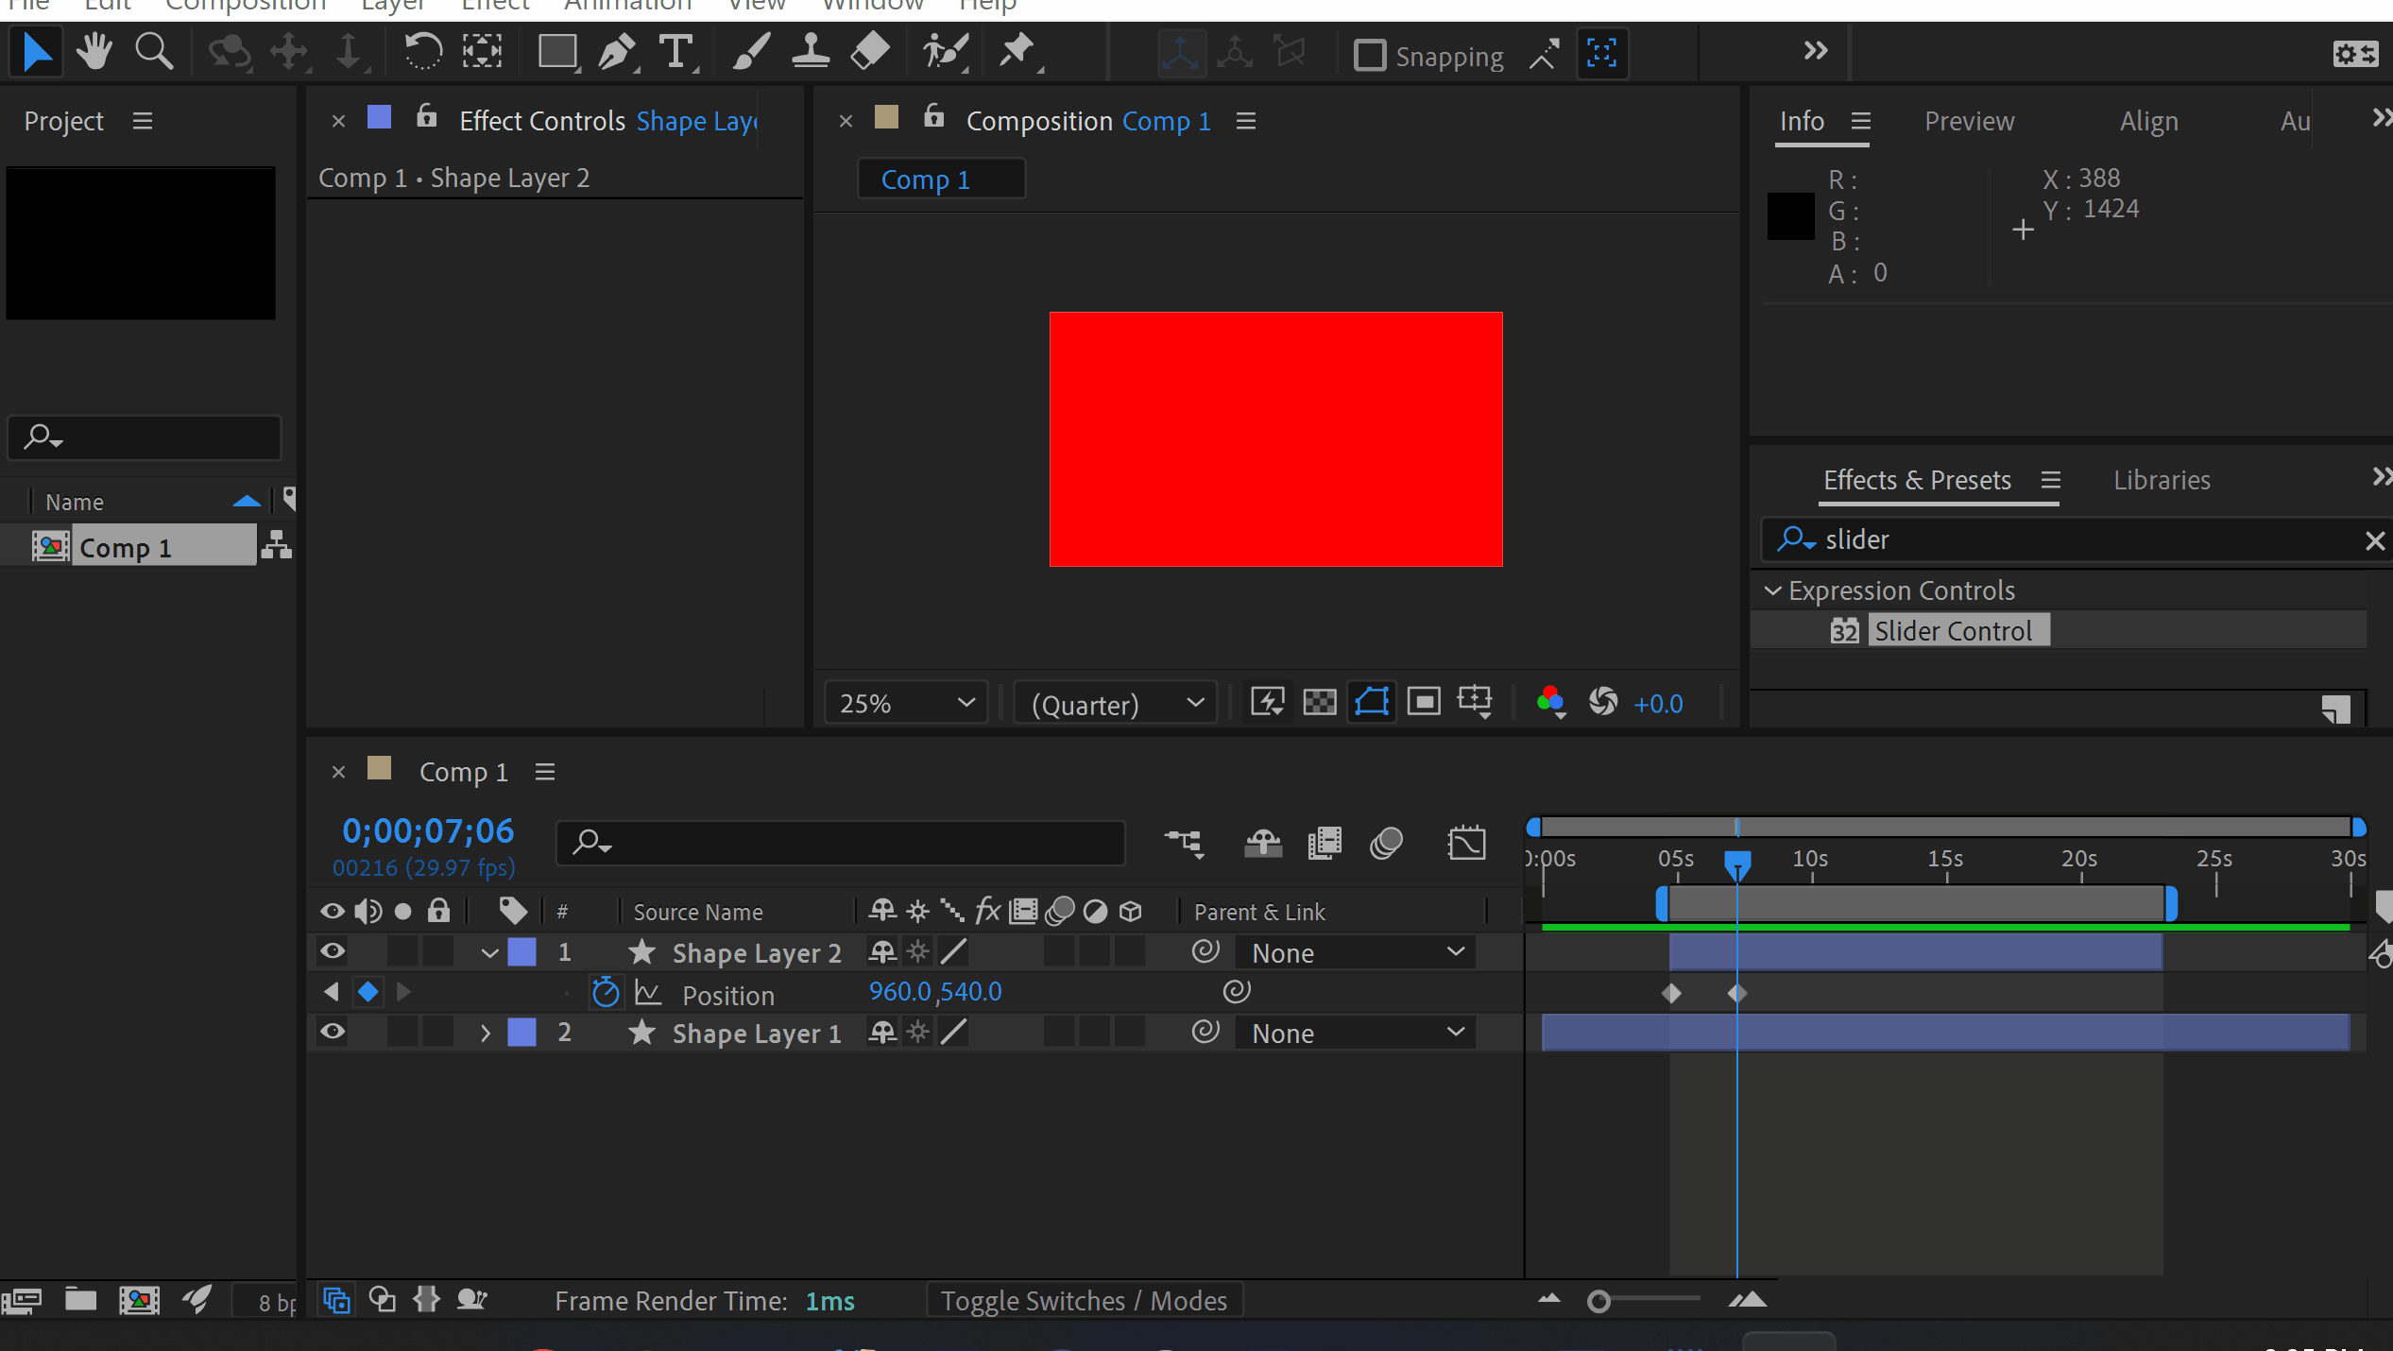
Task: Select the Rectangle shape tool
Action: [x=557, y=52]
